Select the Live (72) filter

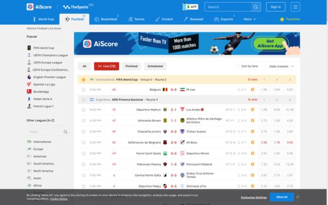(x=107, y=66)
